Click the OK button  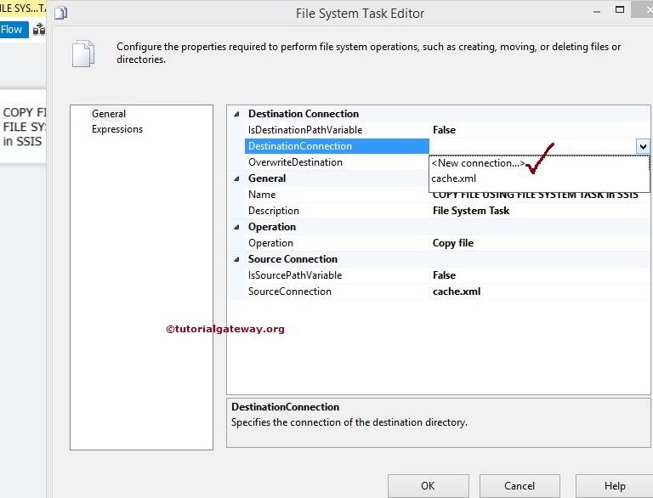tap(428, 486)
